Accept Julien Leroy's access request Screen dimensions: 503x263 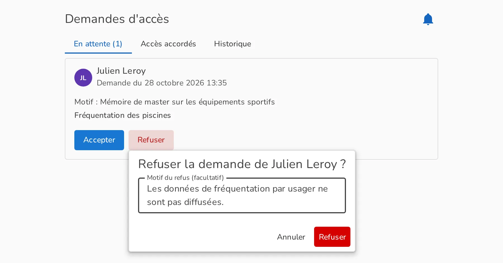click(x=99, y=140)
